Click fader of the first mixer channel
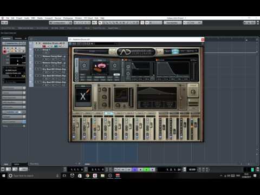Viewport: 260px width, 195px height. tap(77, 125)
